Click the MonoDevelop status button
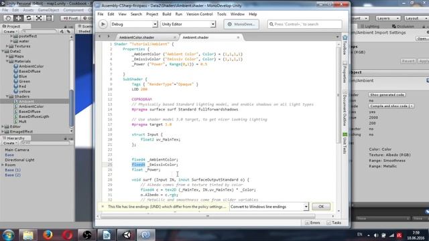The image size is (429, 241). (x=241, y=24)
